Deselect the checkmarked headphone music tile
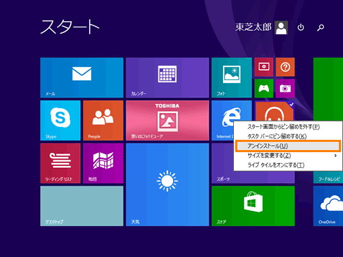The height and width of the screenshot is (257, 343). coord(274,111)
